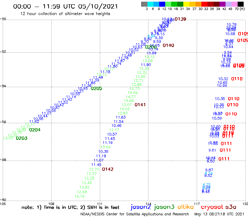The width and height of the screenshot is (248, 217).
Task: Click the blue 12 ft legend swatch
Action: pos(162,4)
